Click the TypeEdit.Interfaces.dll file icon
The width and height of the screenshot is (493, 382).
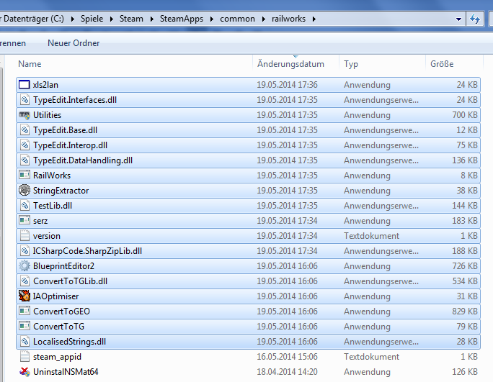pyautogui.click(x=25, y=100)
